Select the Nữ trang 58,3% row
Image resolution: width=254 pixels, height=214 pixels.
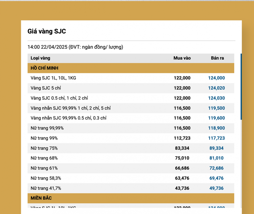click(x=131, y=178)
